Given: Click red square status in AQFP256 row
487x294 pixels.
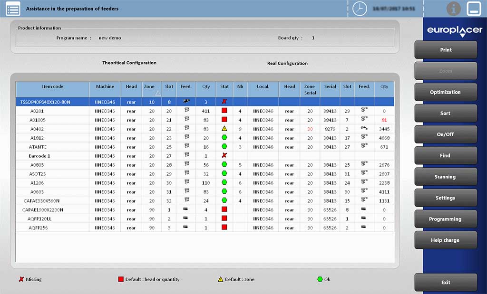Looking at the screenshot, I should (x=224, y=228).
